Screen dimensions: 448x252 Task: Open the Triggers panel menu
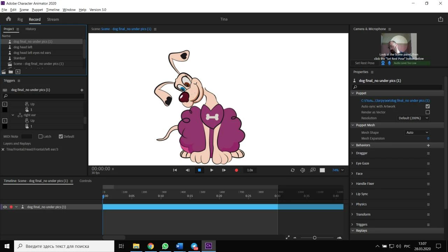pos(19,81)
